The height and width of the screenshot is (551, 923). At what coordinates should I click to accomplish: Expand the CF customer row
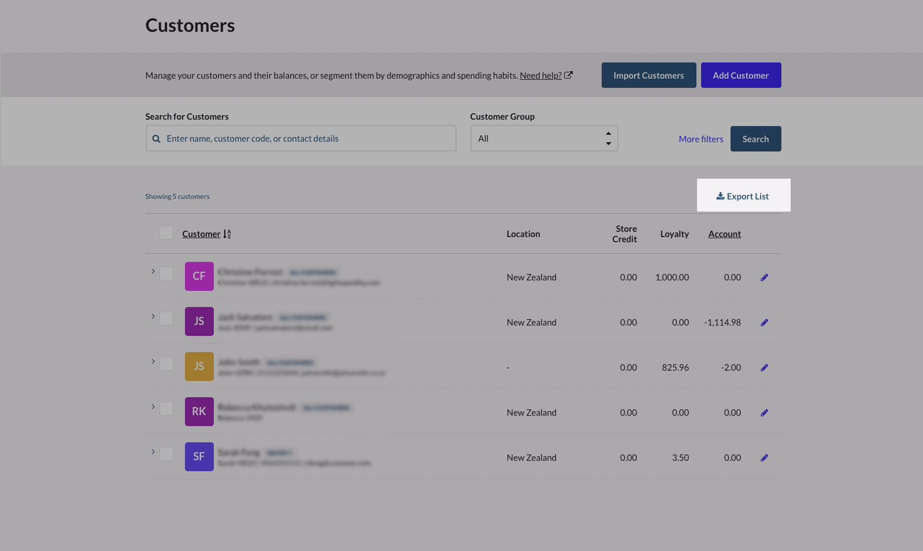point(153,271)
